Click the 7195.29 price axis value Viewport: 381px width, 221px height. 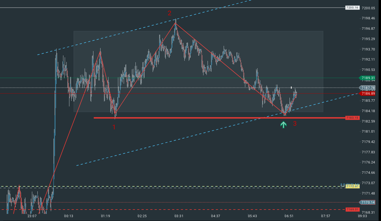[x=368, y=39]
